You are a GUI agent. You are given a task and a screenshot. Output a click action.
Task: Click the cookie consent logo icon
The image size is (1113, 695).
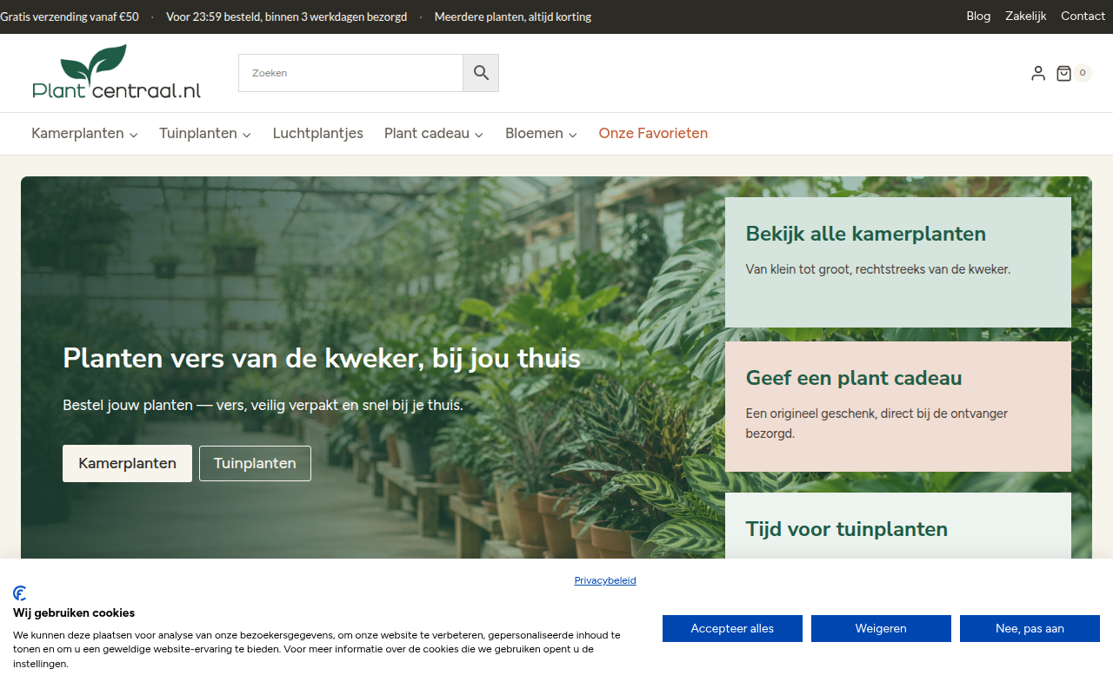pos(20,593)
